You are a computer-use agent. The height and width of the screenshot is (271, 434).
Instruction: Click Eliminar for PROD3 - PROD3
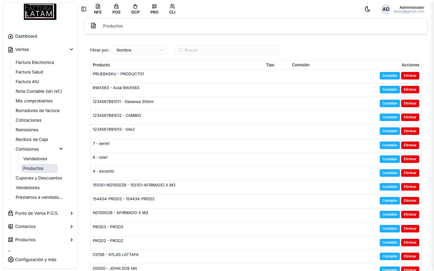click(x=410, y=229)
